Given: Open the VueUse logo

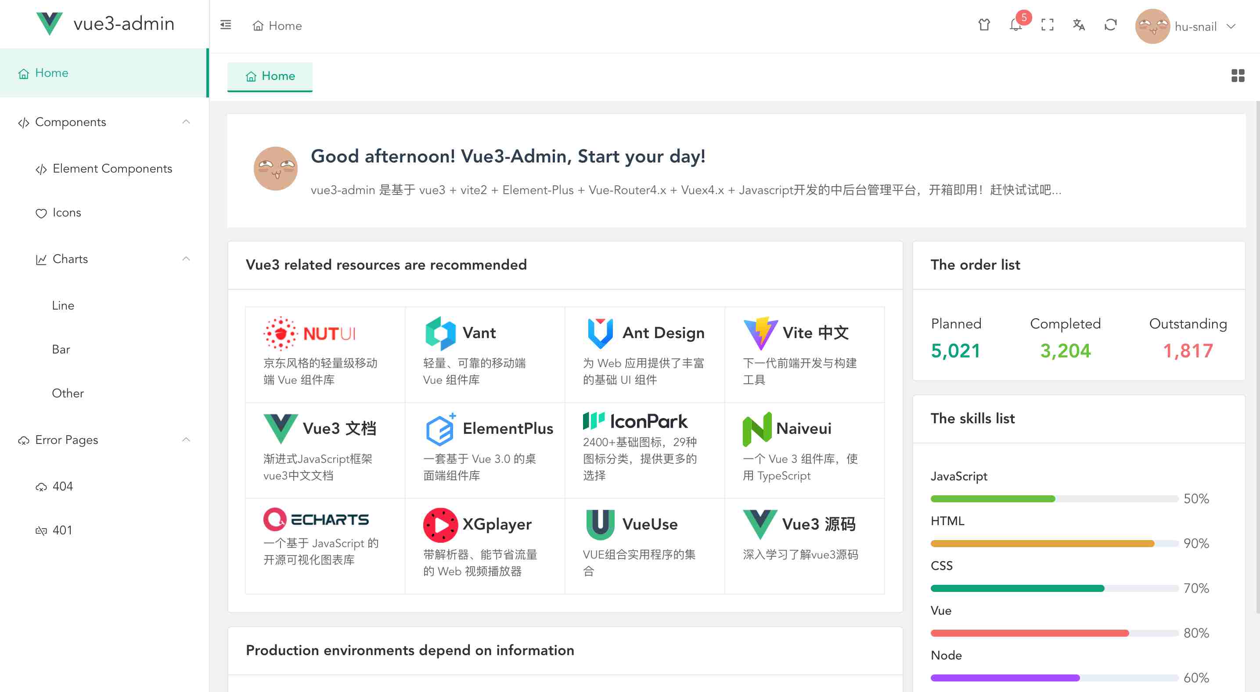Looking at the screenshot, I should (600, 524).
